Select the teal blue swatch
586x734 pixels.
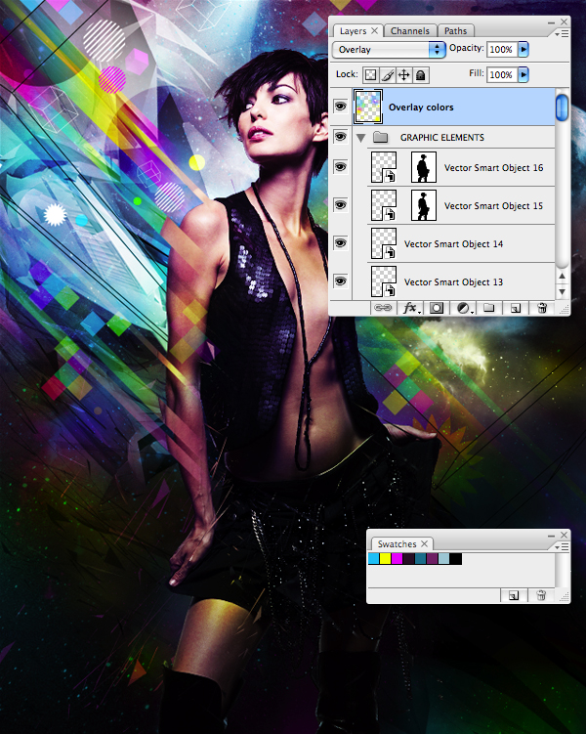coord(420,558)
